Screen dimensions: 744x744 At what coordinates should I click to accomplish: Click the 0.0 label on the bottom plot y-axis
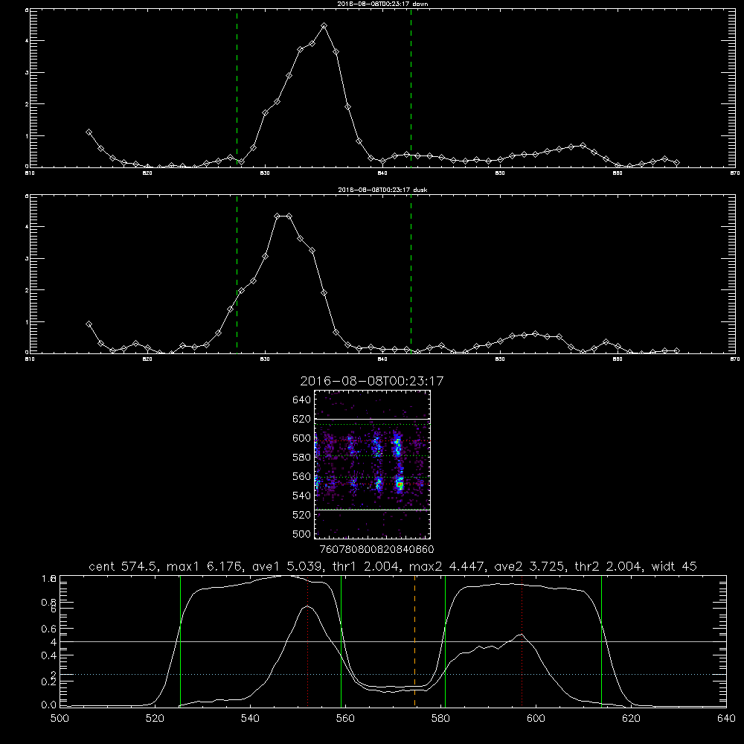49,705
